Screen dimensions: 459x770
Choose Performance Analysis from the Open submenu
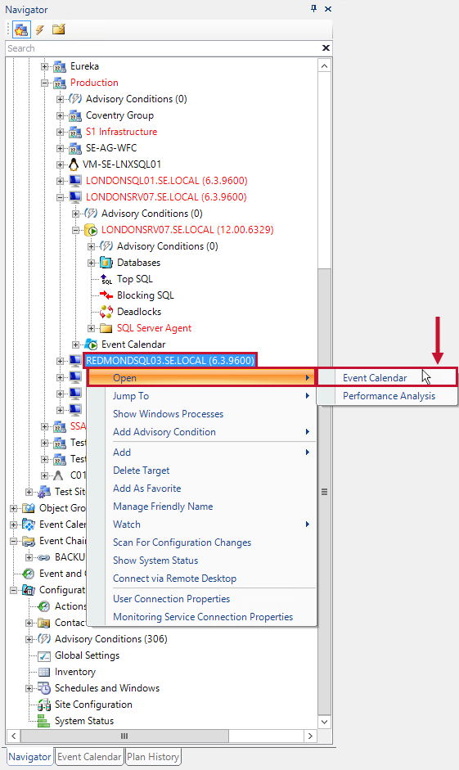pos(387,396)
